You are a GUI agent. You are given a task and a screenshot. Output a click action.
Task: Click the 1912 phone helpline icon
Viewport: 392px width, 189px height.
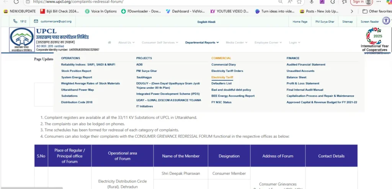(15, 21)
